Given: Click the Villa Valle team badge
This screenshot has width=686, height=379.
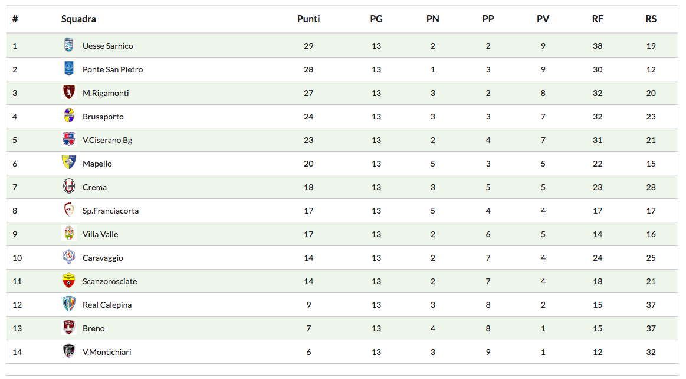Looking at the screenshot, I should coord(69,234).
